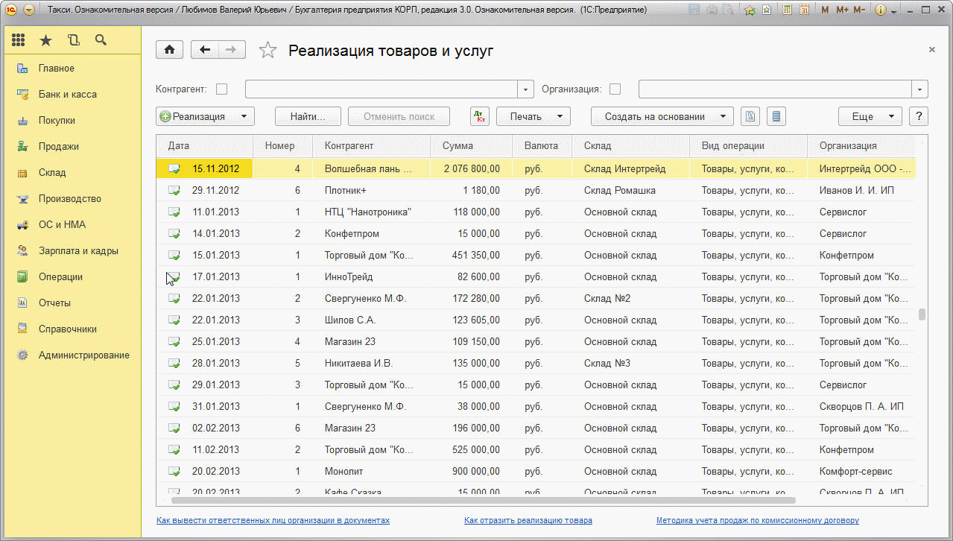This screenshot has width=953, height=541.
Task: Open the Отчеты section
Action: pos(71,303)
